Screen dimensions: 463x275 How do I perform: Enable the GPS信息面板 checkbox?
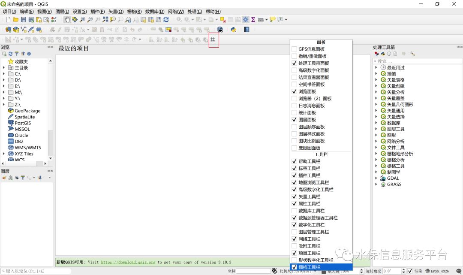tap(294, 49)
